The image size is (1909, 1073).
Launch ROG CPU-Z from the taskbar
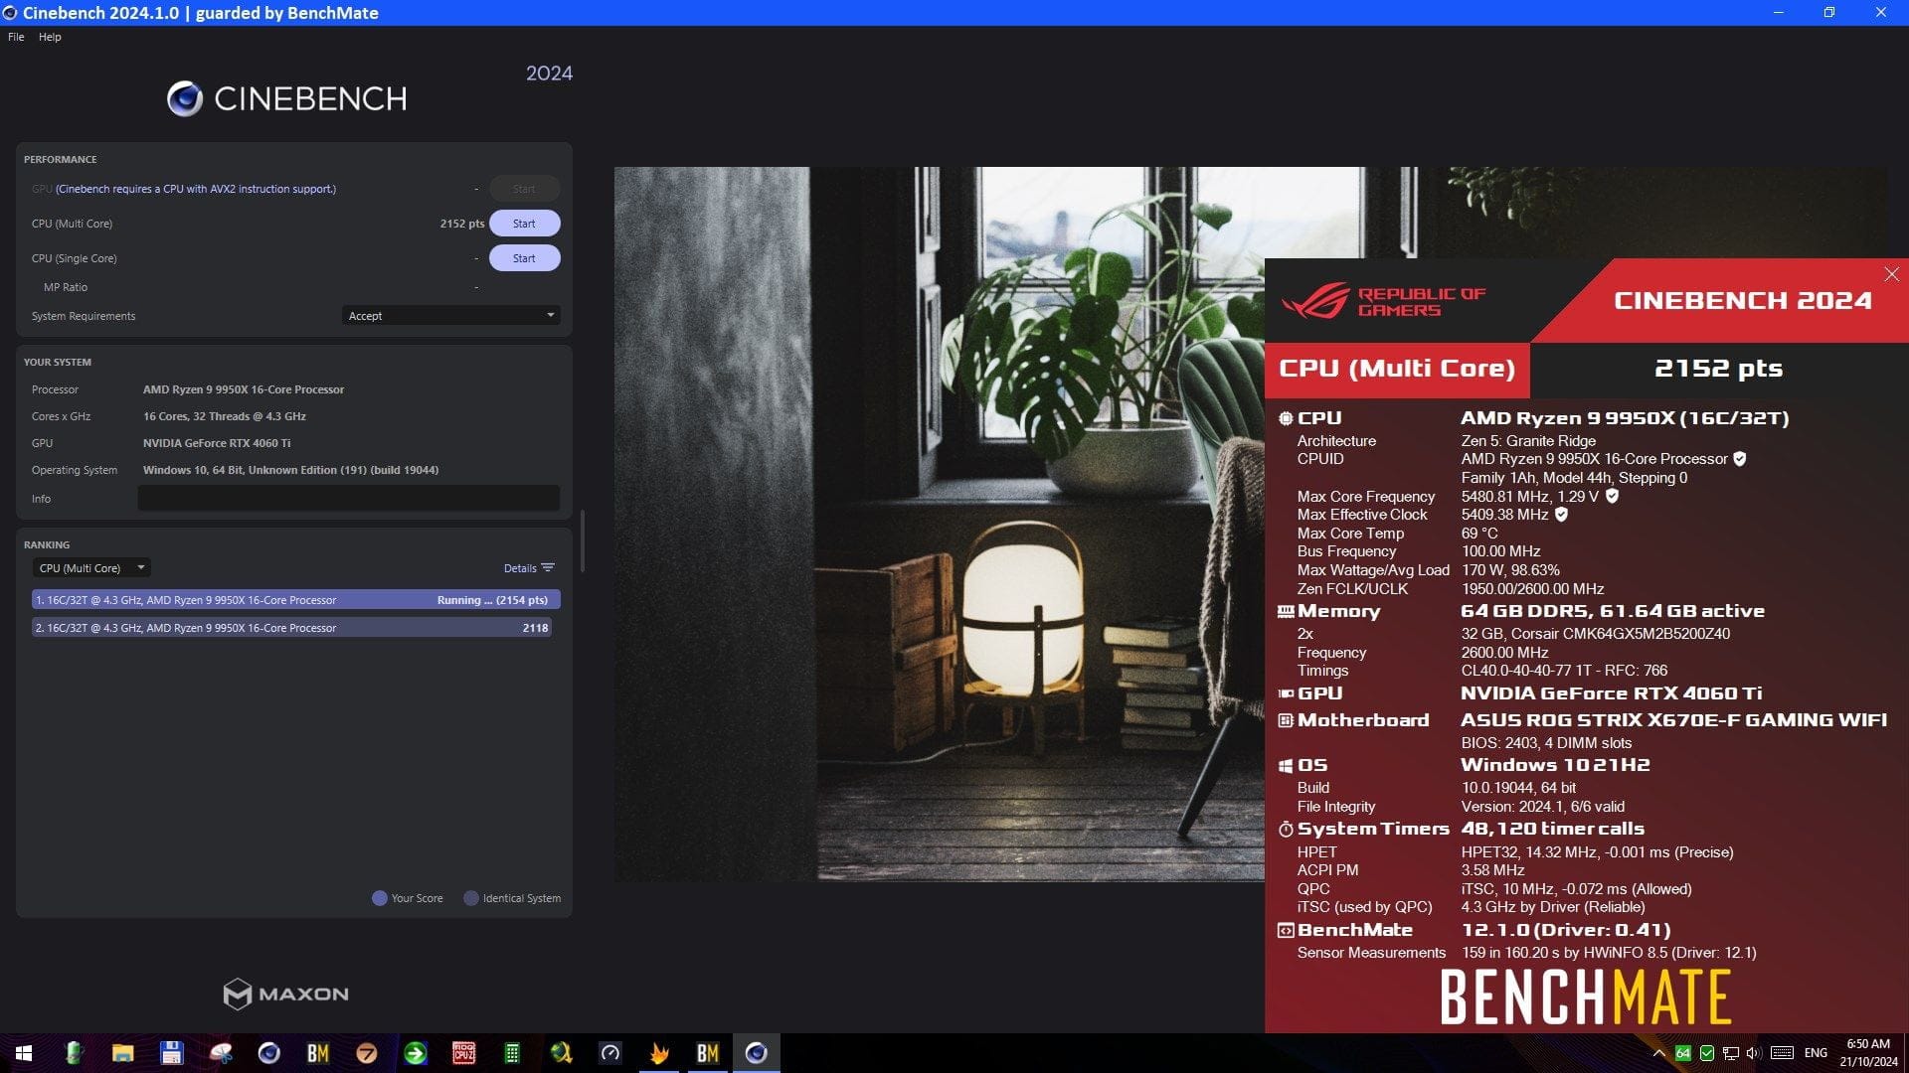coord(463,1053)
